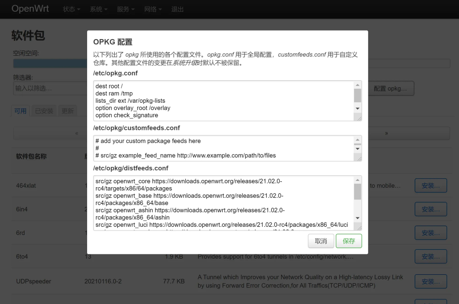Viewport: 459px width, 304px height.
Task: Click the 'option check_signature' line
Action: click(127, 115)
